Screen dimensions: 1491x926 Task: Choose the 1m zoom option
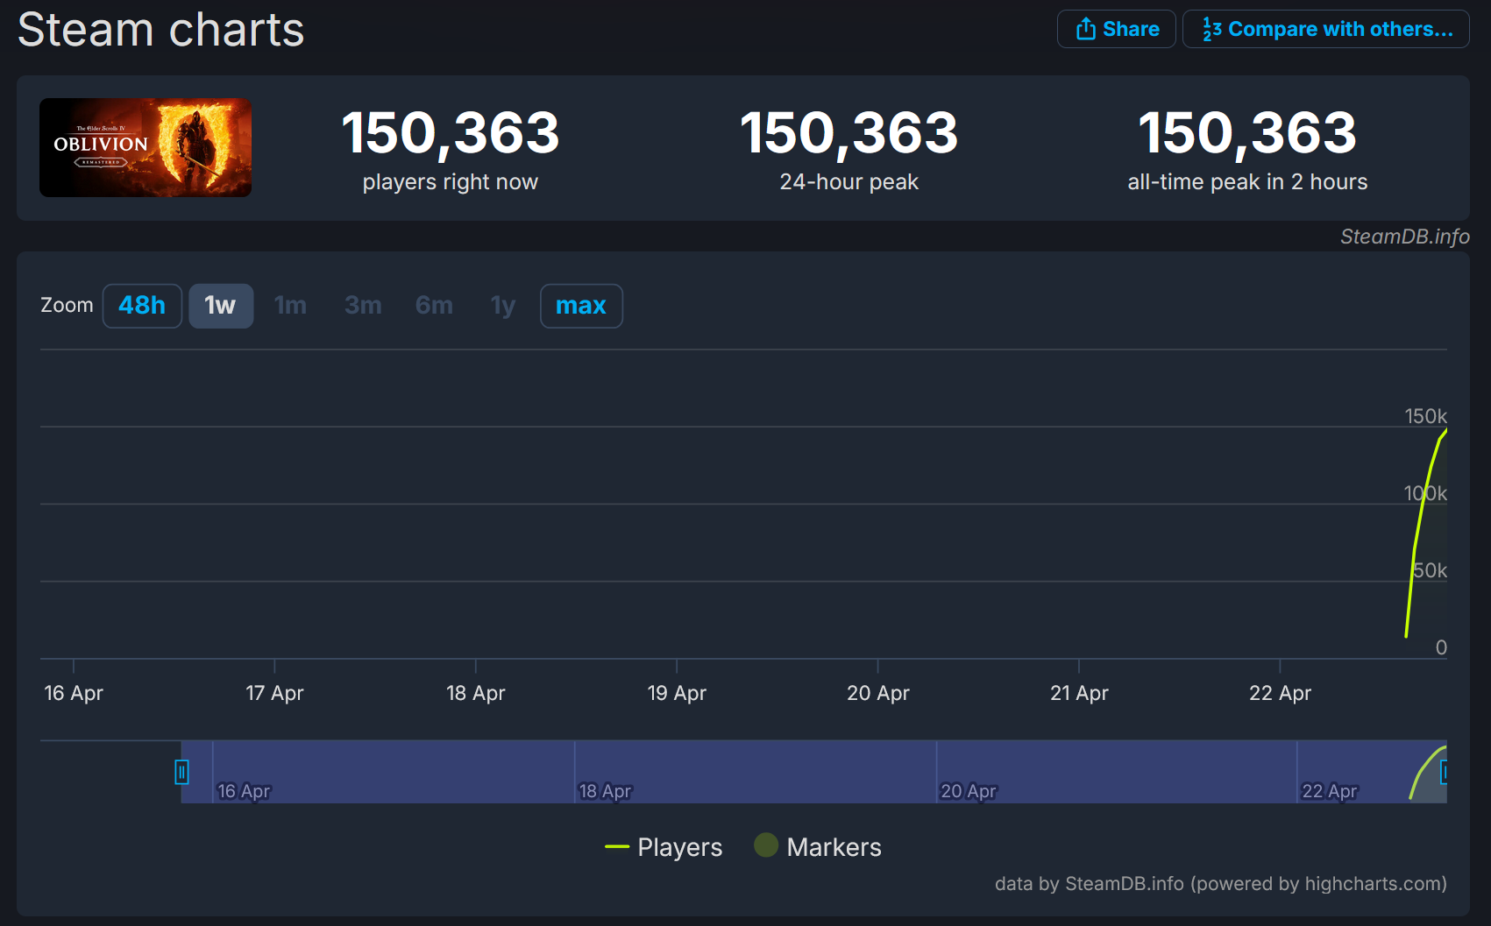tap(290, 306)
